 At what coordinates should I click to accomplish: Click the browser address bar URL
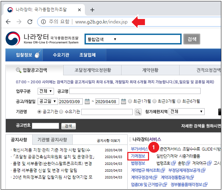pyautogui.click(x=101, y=22)
